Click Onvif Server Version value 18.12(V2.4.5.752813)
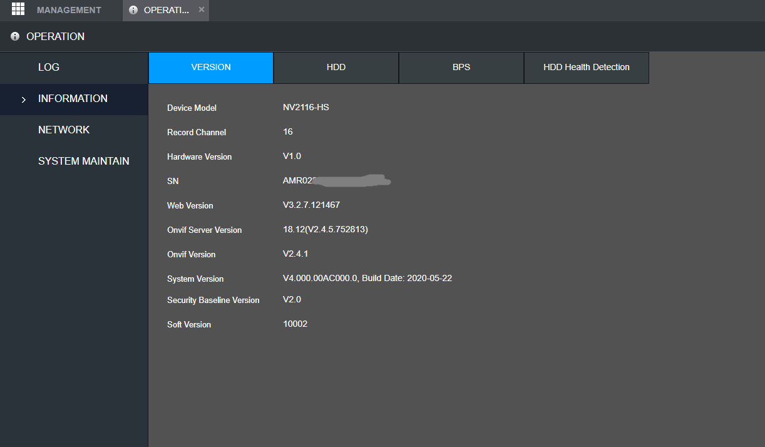765x447 pixels. (326, 230)
